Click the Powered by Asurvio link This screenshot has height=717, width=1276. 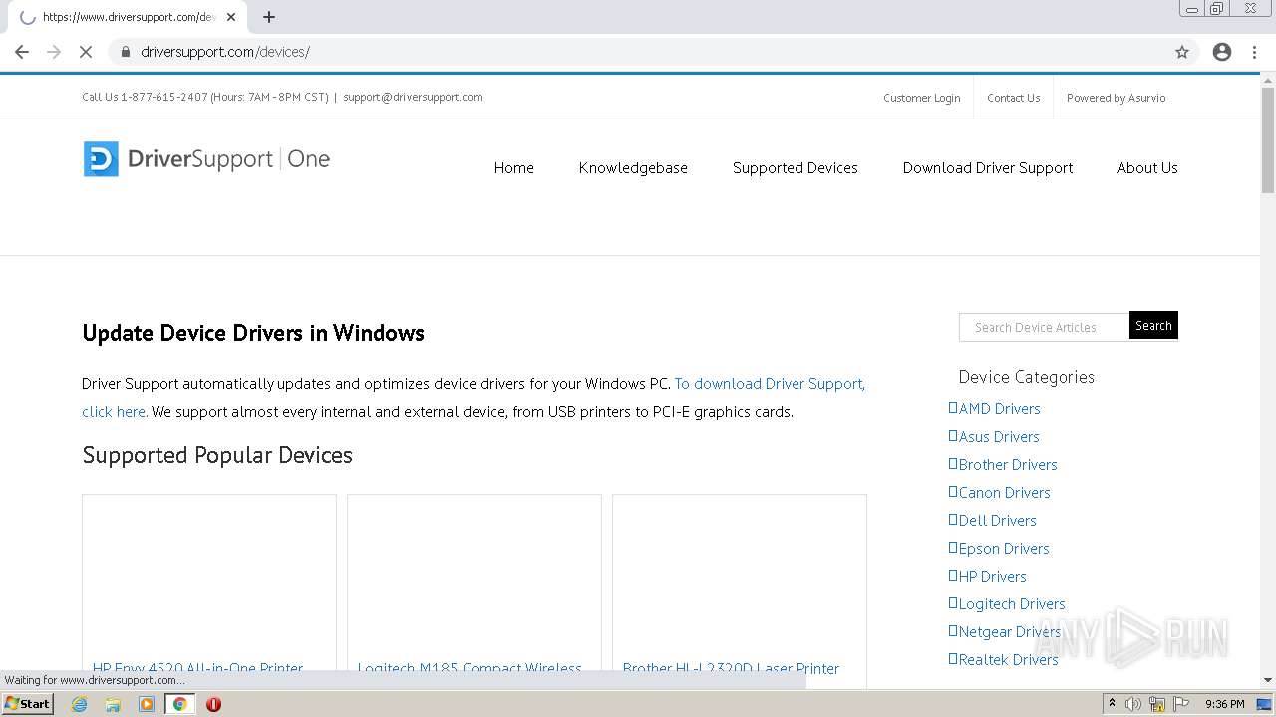click(1116, 98)
